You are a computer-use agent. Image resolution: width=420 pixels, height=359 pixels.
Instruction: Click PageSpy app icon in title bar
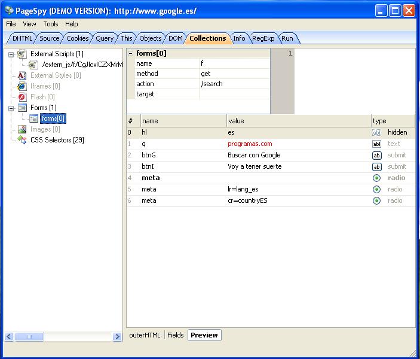pyautogui.click(x=10, y=10)
